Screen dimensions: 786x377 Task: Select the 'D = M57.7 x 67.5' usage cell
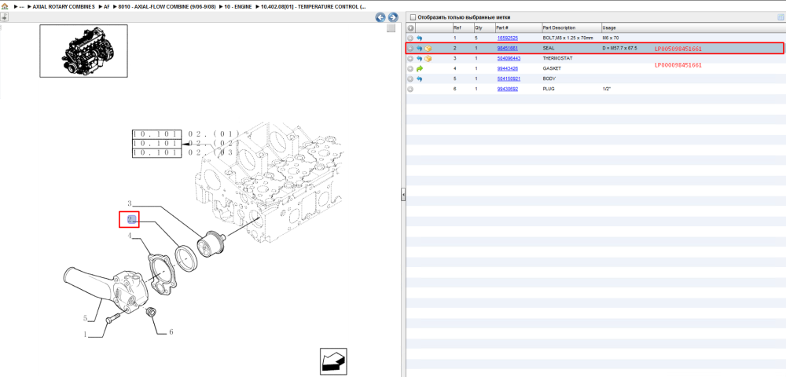[619, 49]
